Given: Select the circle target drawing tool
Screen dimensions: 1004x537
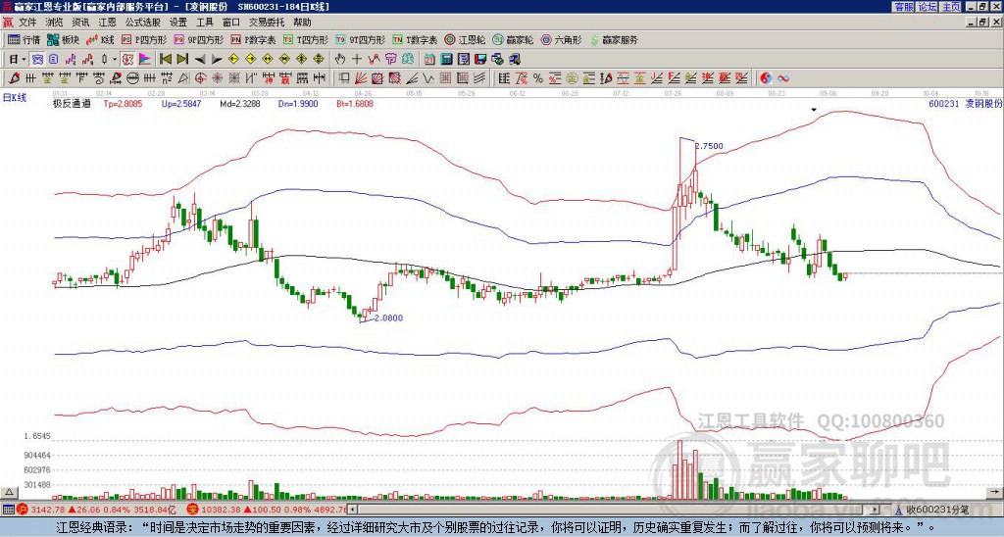Looking at the screenshot, I should 200,78.
